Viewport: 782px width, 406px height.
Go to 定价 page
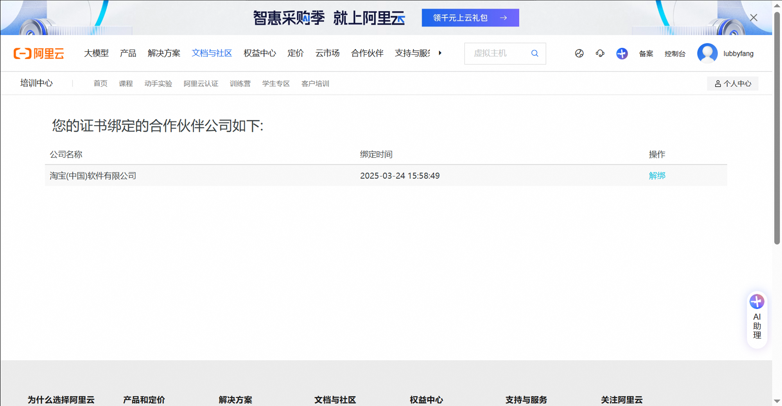point(295,53)
